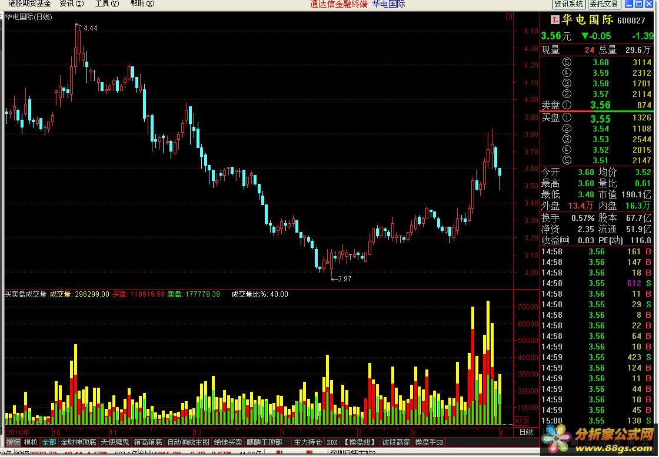Select the 指标 tab
659x457 pixels.
[14, 442]
